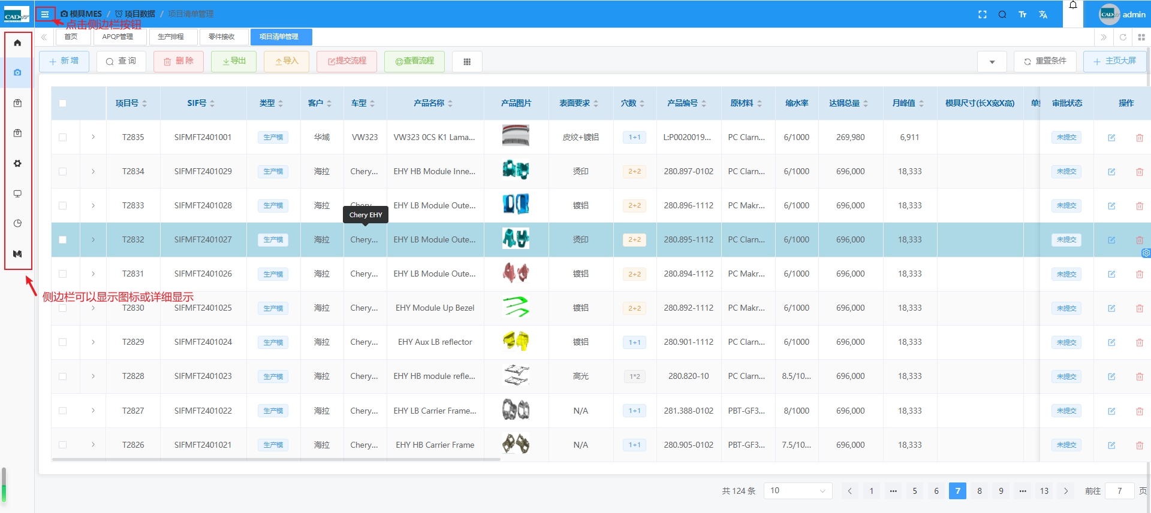Viewport: 1151px width, 513px height.
Task: Open the pie chart icon in sidebar
Action: [x=17, y=223]
